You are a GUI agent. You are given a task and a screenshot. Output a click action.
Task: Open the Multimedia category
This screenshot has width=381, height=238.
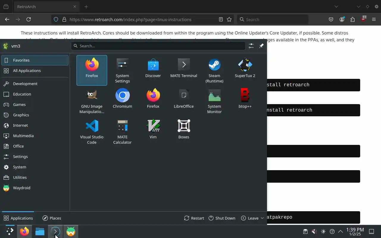pos(35,136)
